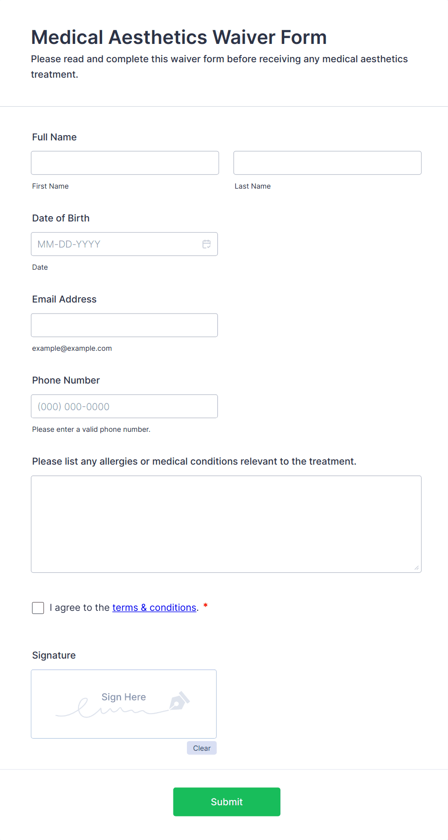Viewport: 448px width, 840px height.
Task: Focus the Email Address text box
Action: click(124, 325)
